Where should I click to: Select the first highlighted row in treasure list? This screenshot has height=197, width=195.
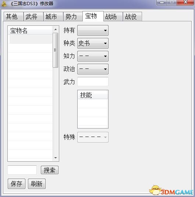[30, 39]
